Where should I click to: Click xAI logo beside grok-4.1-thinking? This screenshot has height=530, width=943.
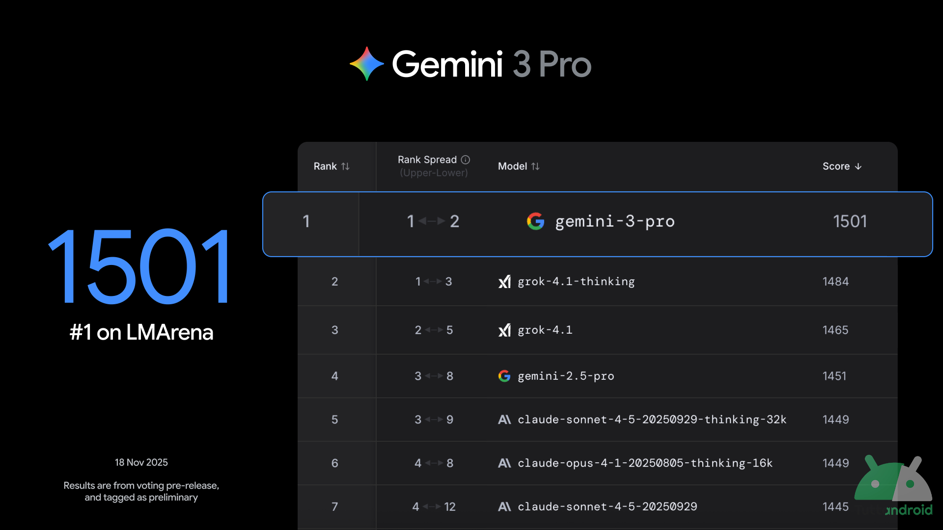coord(504,282)
